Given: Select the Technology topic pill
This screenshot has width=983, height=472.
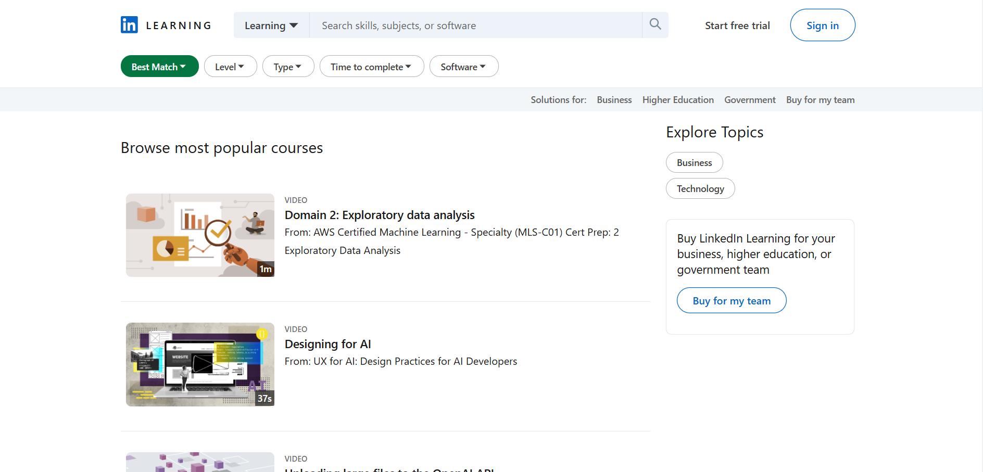Looking at the screenshot, I should coord(700,189).
